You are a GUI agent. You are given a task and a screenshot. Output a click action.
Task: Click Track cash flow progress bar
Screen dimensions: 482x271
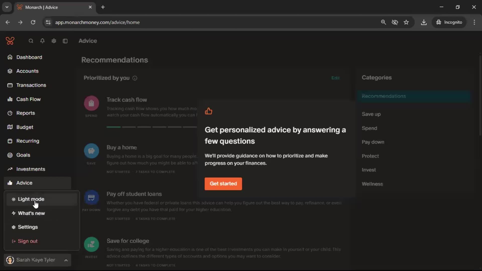point(151,127)
